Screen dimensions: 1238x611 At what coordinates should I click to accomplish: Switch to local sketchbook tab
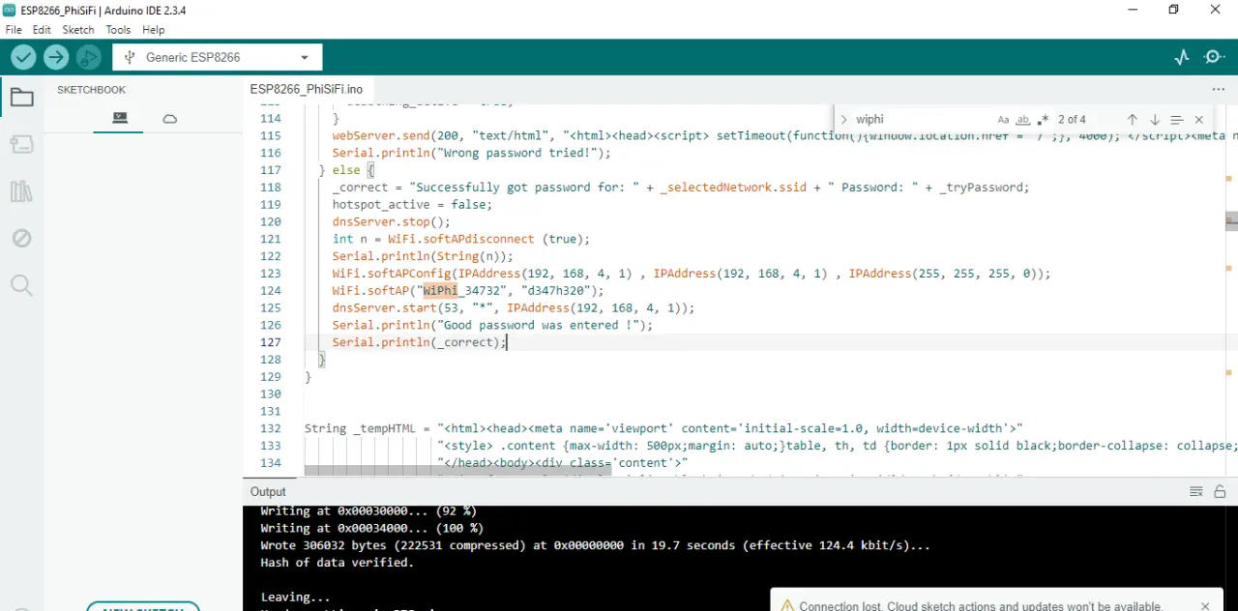coord(120,118)
